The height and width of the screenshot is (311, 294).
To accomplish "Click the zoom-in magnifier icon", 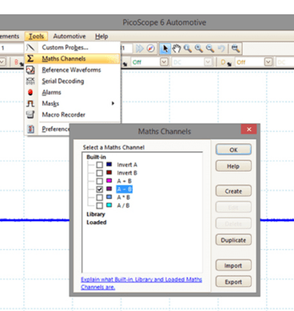I will pyautogui.click(x=198, y=49).
